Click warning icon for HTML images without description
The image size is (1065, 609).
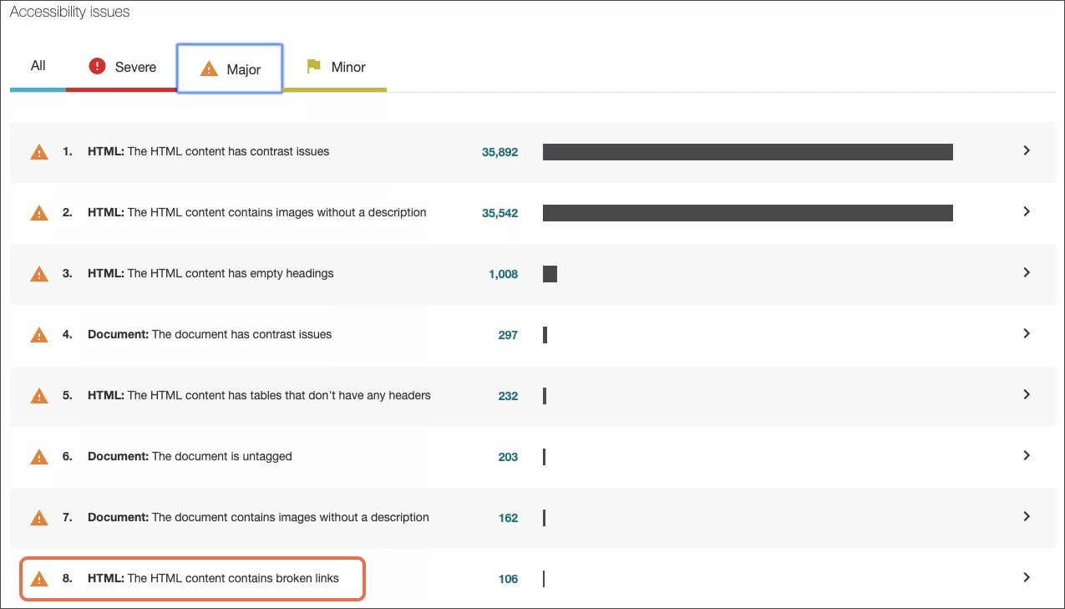click(x=39, y=213)
